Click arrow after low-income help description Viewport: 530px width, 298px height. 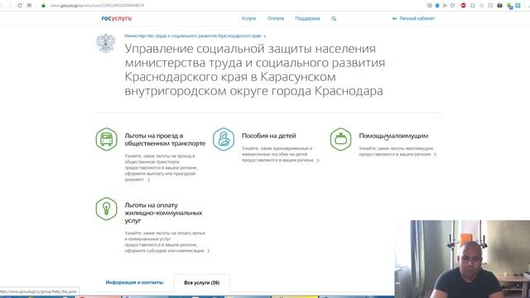click(x=435, y=155)
